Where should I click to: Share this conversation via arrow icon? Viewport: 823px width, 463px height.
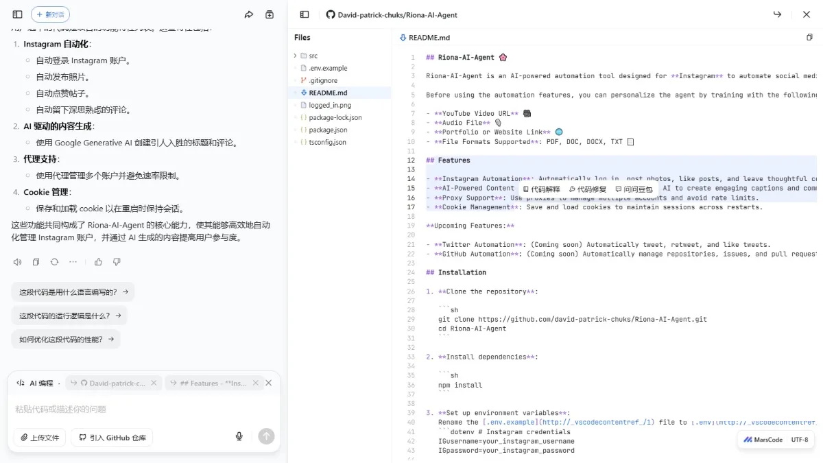pos(249,14)
